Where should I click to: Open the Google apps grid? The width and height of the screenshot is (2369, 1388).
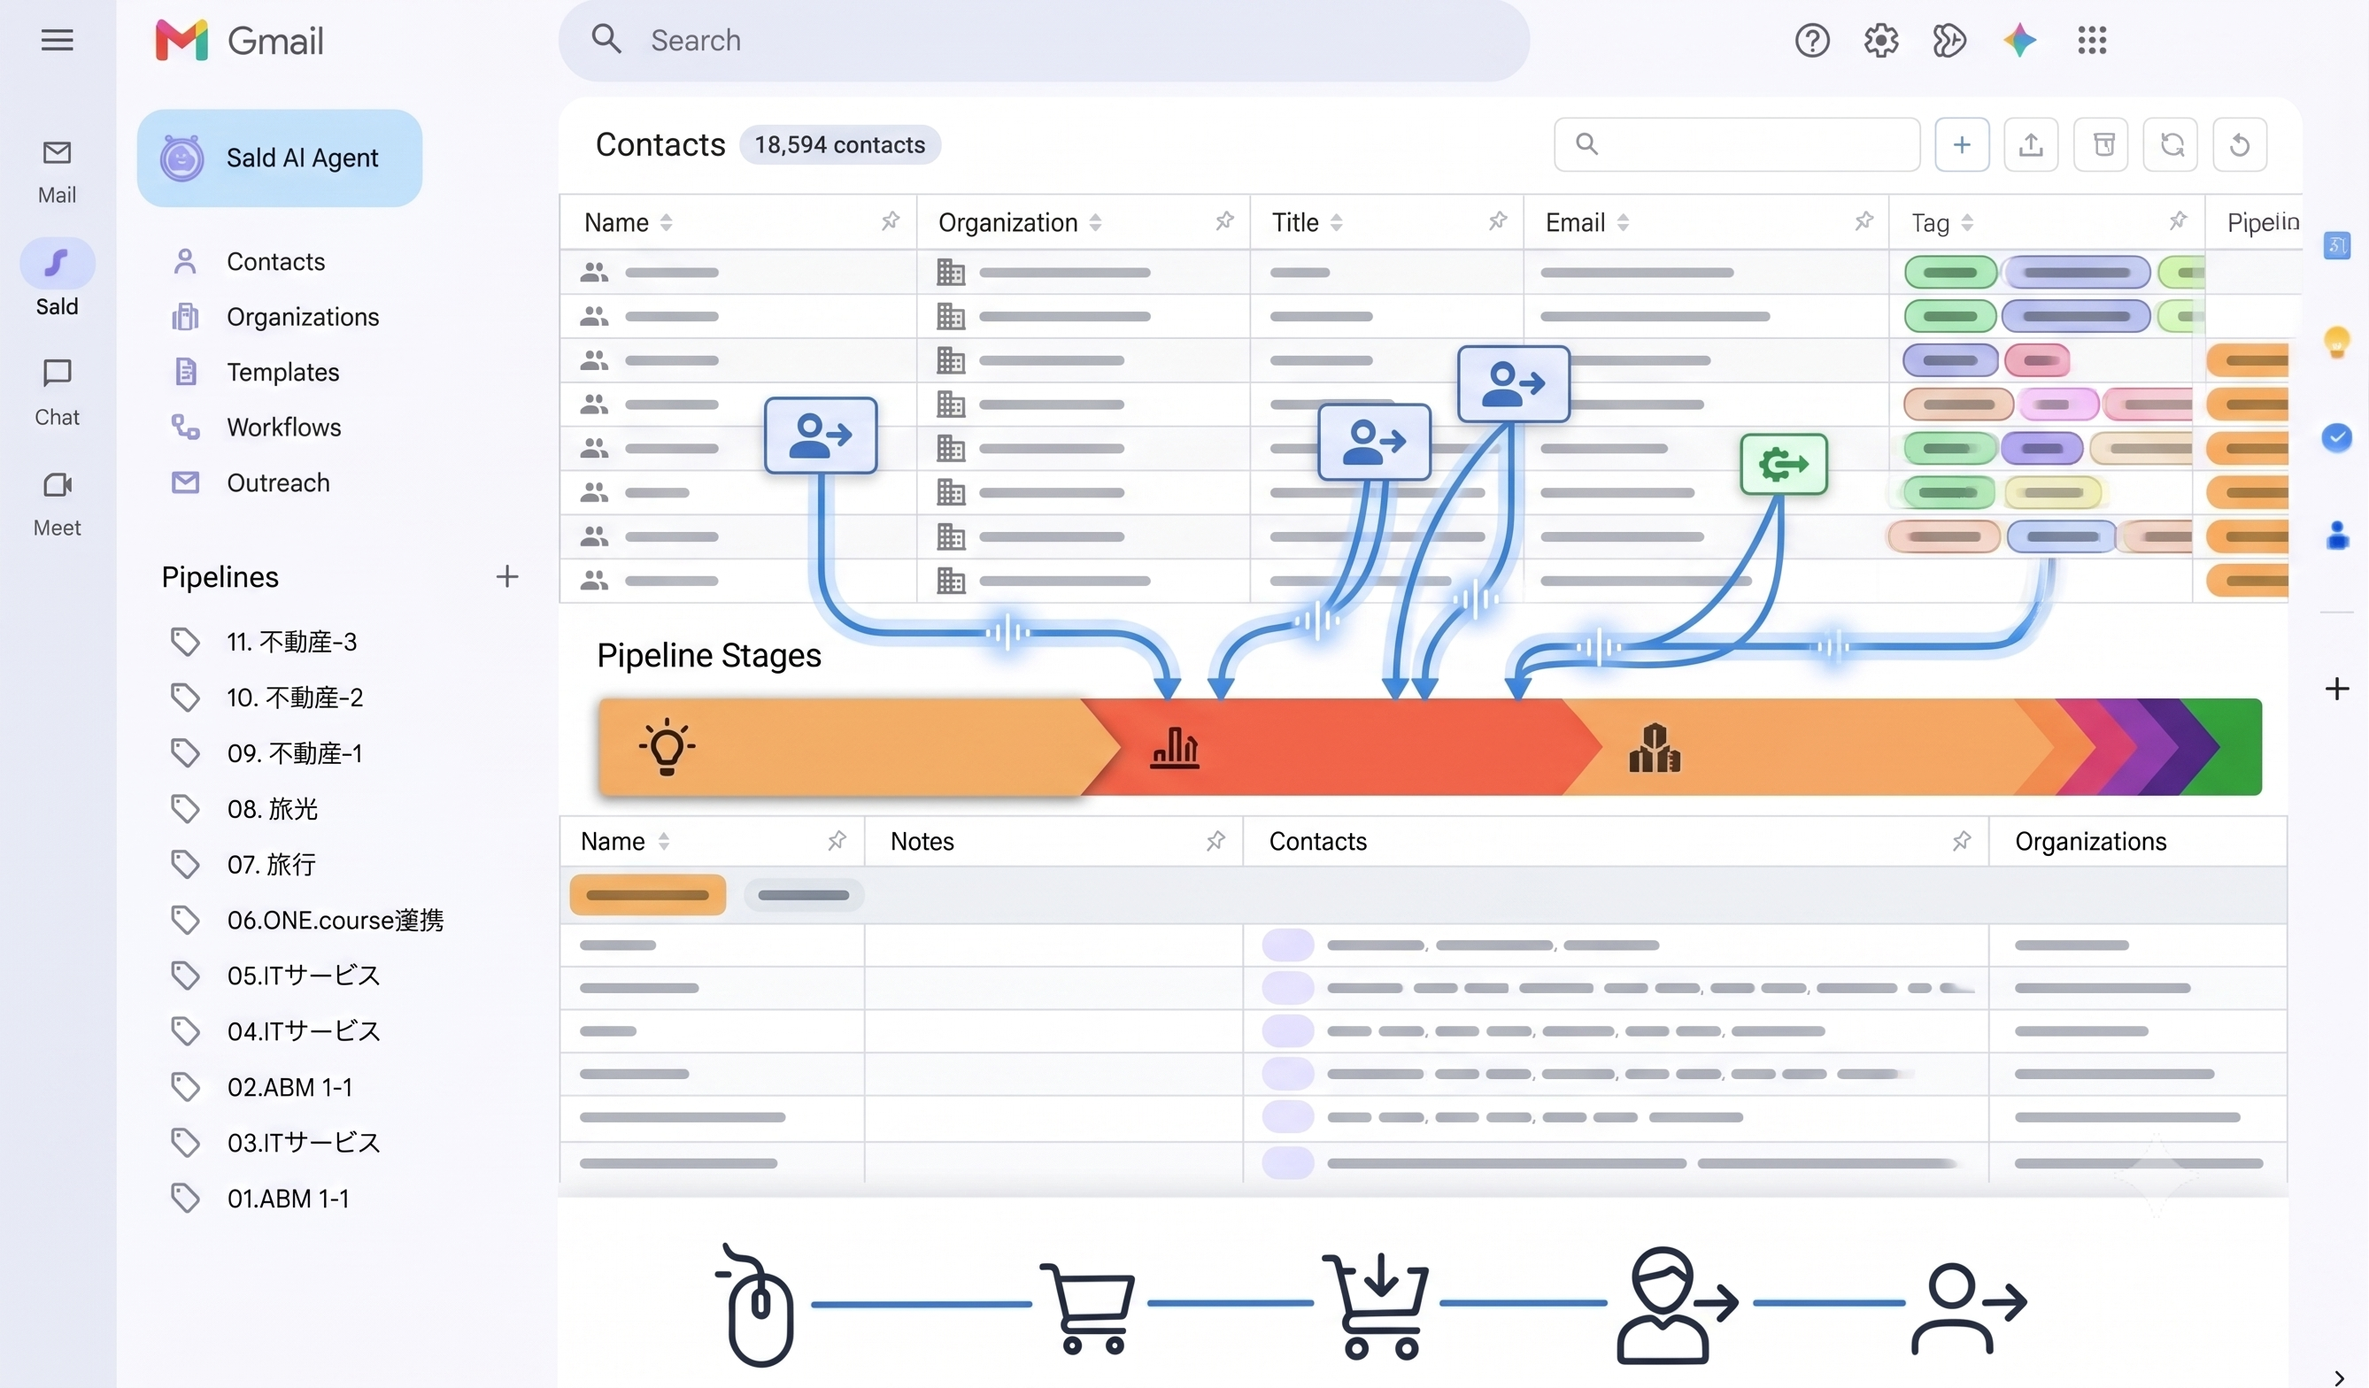click(2092, 41)
